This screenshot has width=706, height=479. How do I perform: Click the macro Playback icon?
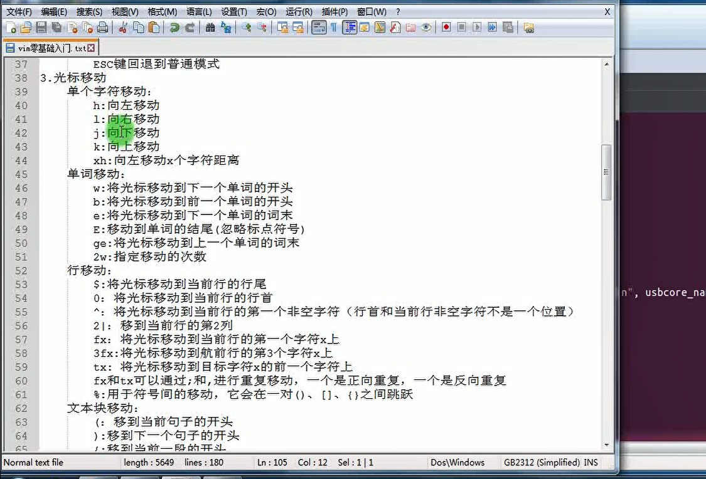coord(477,28)
